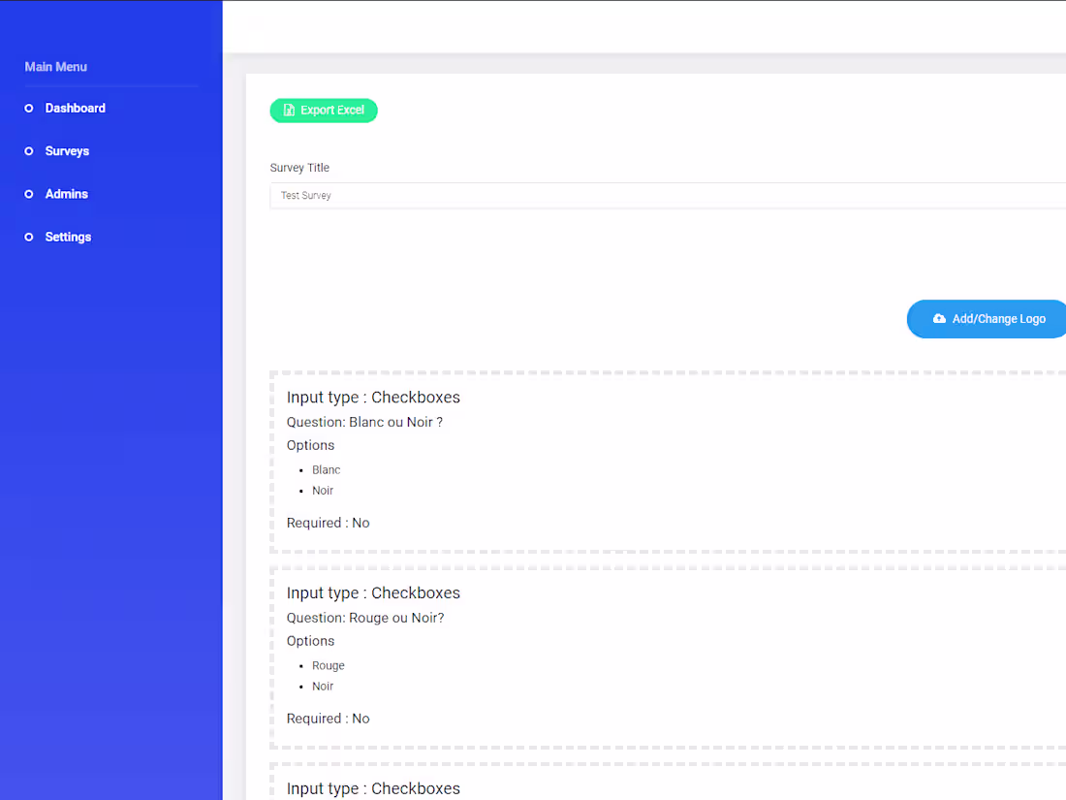Click the Required : No text in first question
The width and height of the screenshot is (1066, 800).
328,522
